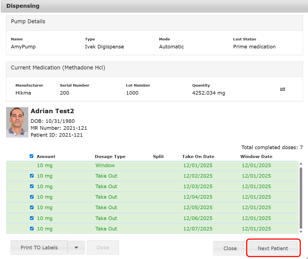The image size is (308, 259).
Task: Uncheck the 12/04/2025 Take Out dose checkbox
Action: pos(32,197)
